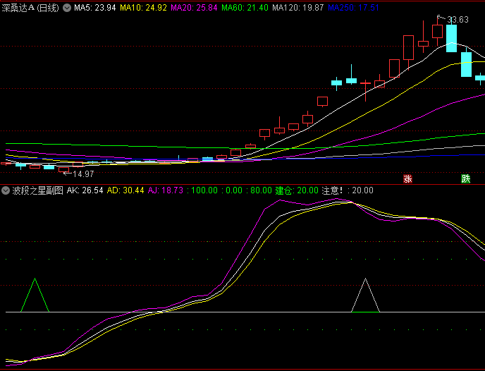Click the green 建仓 triangle signal
This screenshot has width=485, height=371.
pyautogui.click(x=35, y=295)
